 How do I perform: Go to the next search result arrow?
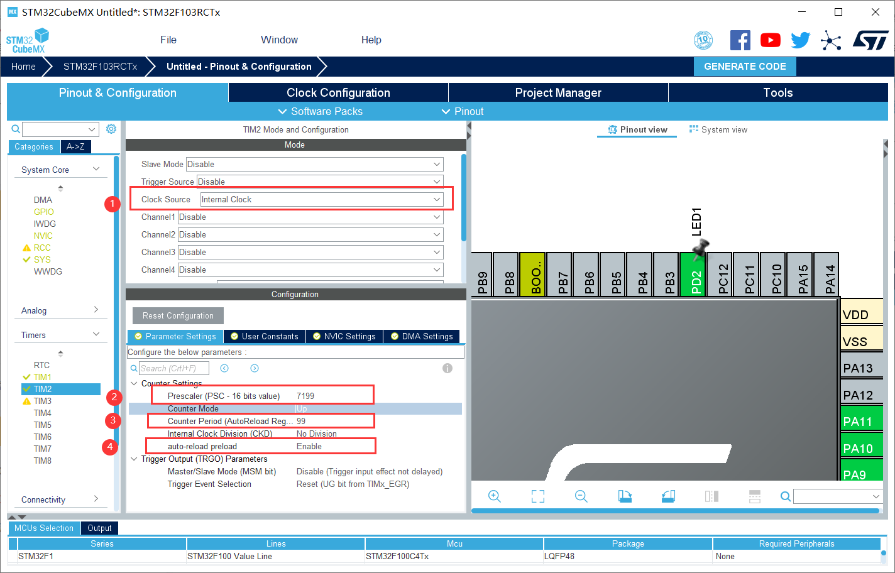coord(255,368)
